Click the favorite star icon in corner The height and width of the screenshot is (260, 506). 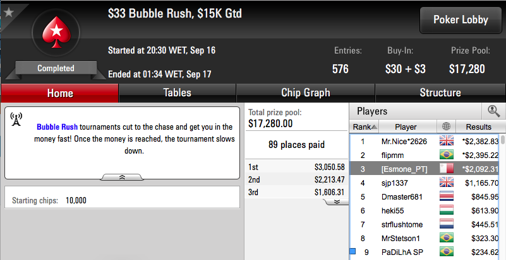click(x=9, y=13)
